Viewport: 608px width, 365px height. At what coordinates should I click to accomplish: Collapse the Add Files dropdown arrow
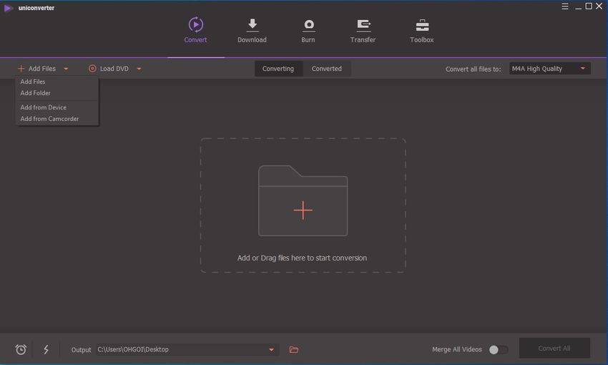(66, 69)
